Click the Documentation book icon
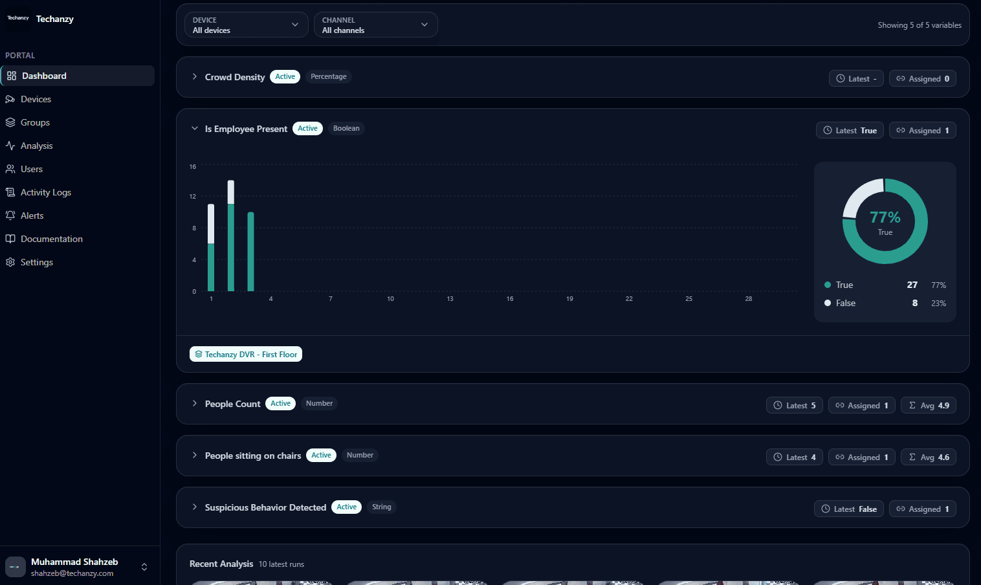Image resolution: width=981 pixels, height=585 pixels. tap(10, 239)
